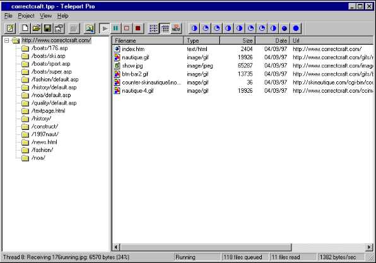The width and height of the screenshot is (376, 263).
Task: Open a project with the folder icon
Action: tap(37, 28)
